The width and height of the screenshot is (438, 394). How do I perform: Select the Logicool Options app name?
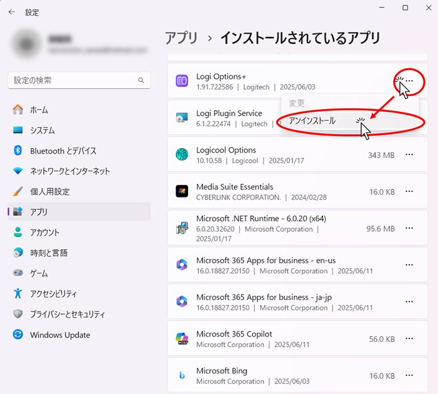point(226,150)
